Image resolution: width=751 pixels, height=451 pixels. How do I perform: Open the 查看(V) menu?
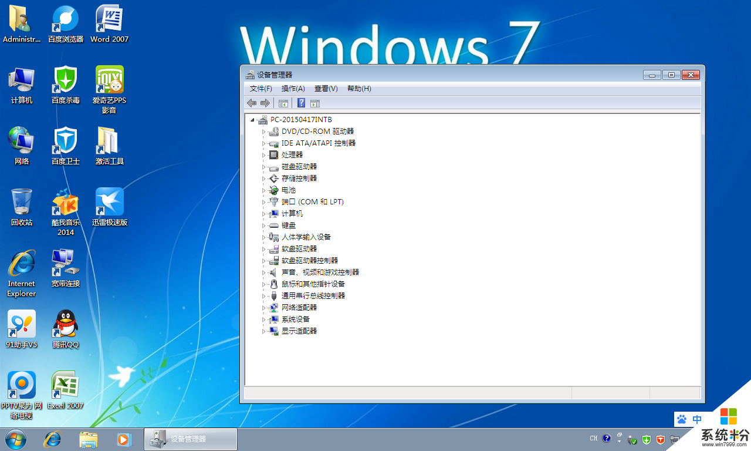click(x=326, y=89)
